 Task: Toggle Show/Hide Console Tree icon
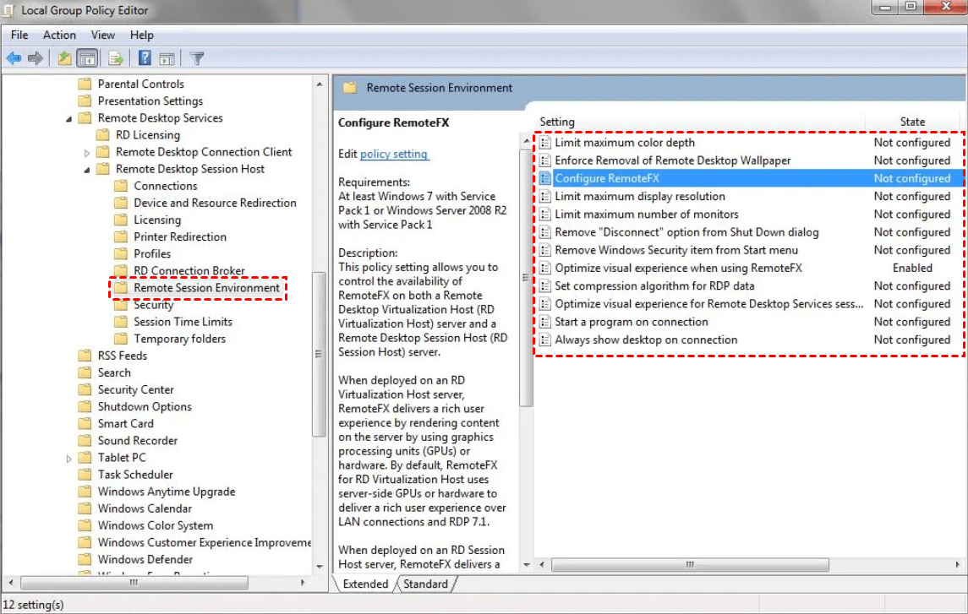coord(86,58)
